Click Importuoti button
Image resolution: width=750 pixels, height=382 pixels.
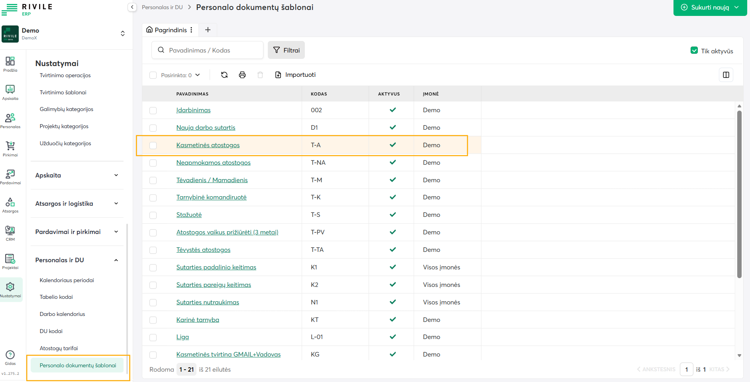(295, 75)
